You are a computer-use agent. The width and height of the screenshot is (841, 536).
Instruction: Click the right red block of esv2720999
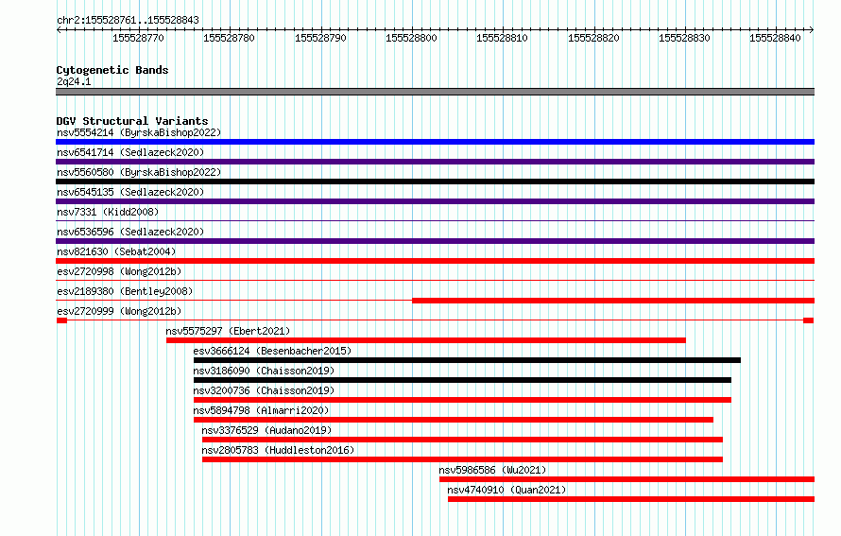tap(808, 320)
